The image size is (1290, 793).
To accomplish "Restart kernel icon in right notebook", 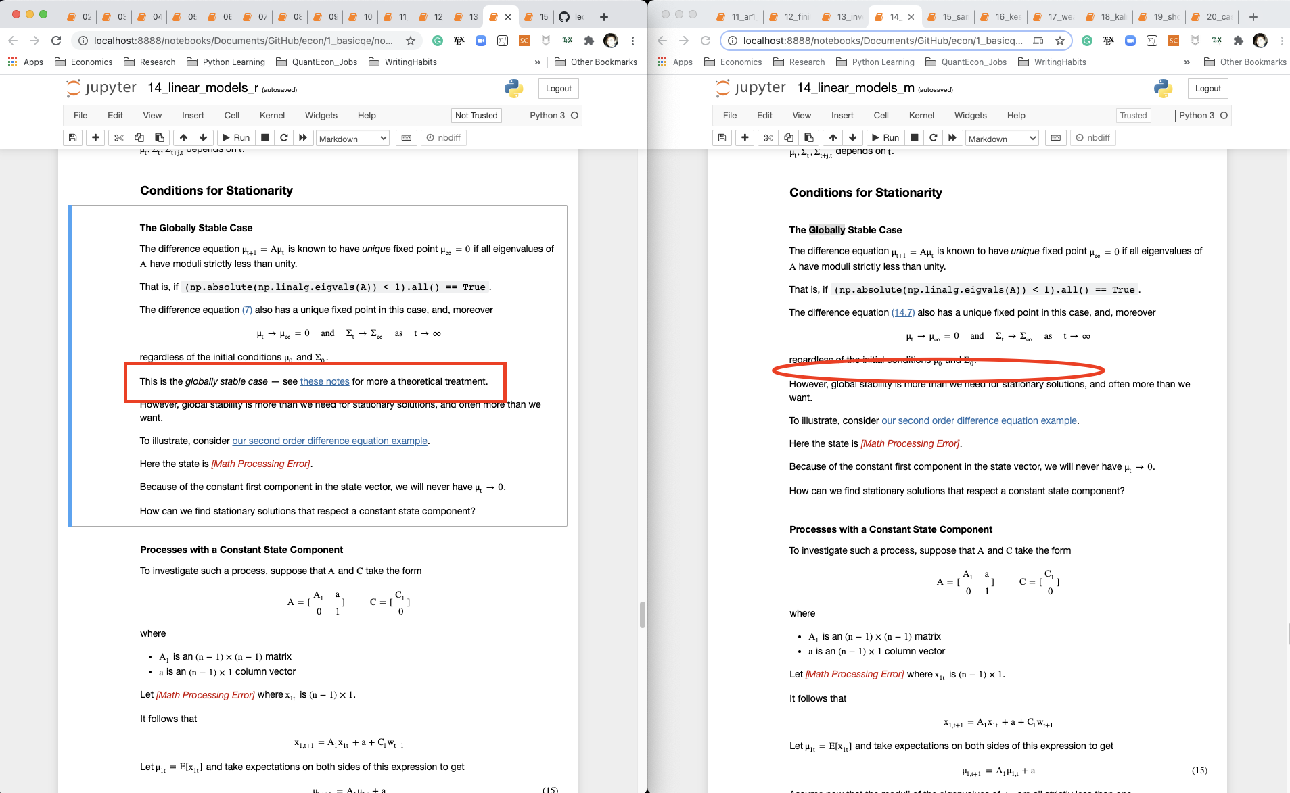I will (934, 138).
